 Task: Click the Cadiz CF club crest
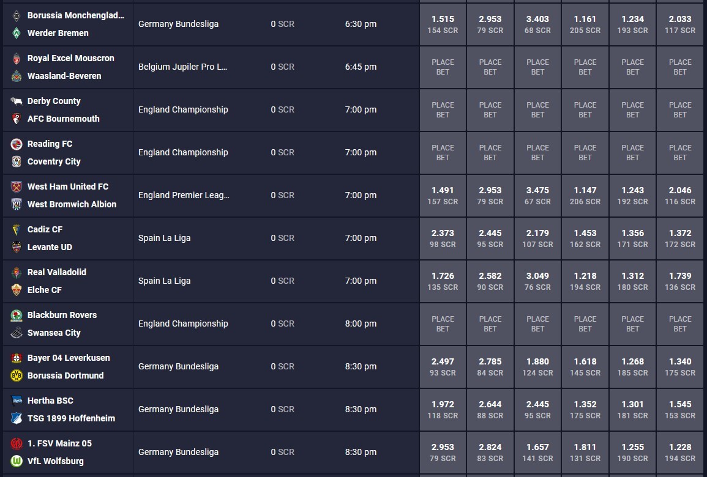[17, 229]
